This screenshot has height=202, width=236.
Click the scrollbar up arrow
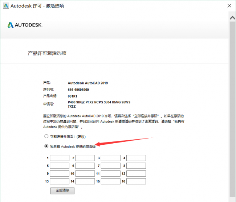[232, 18]
